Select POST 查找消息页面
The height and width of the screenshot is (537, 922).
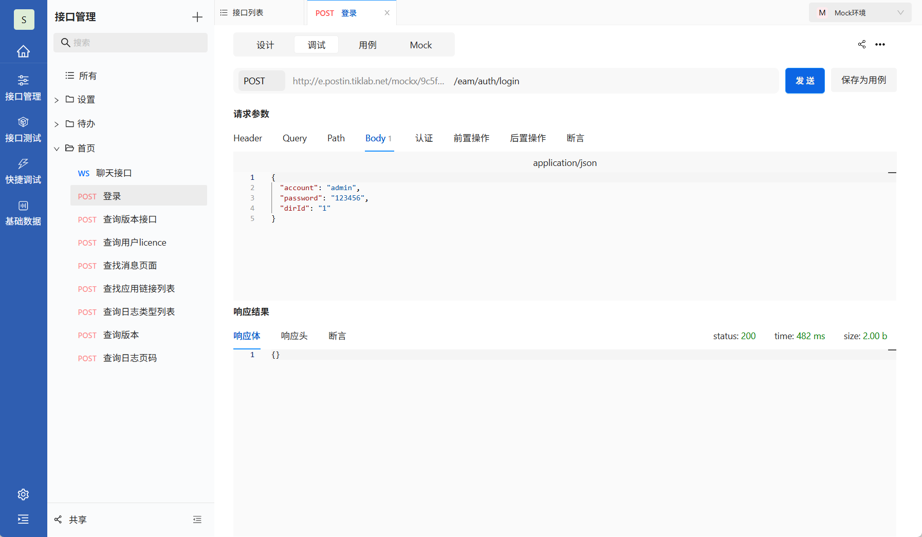pos(139,265)
